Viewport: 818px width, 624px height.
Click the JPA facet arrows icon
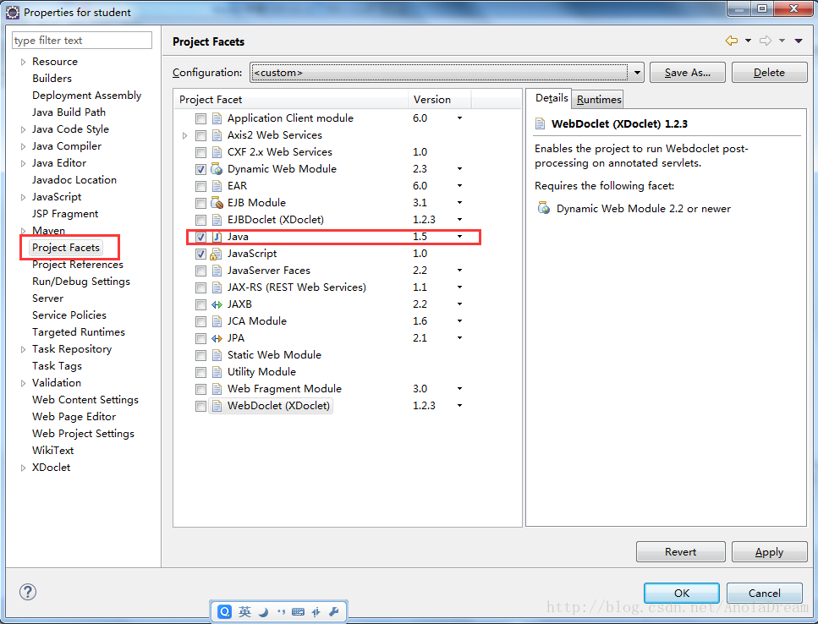tap(217, 338)
